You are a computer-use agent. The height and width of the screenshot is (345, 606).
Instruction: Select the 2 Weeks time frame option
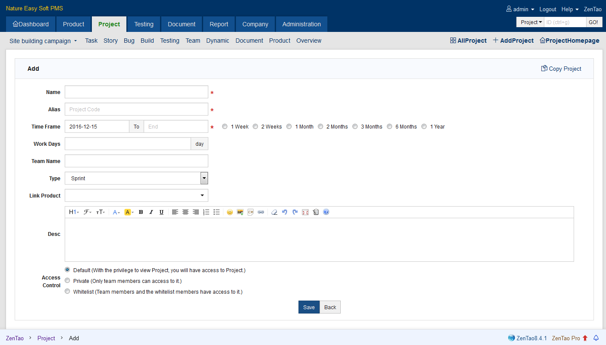[x=255, y=127]
